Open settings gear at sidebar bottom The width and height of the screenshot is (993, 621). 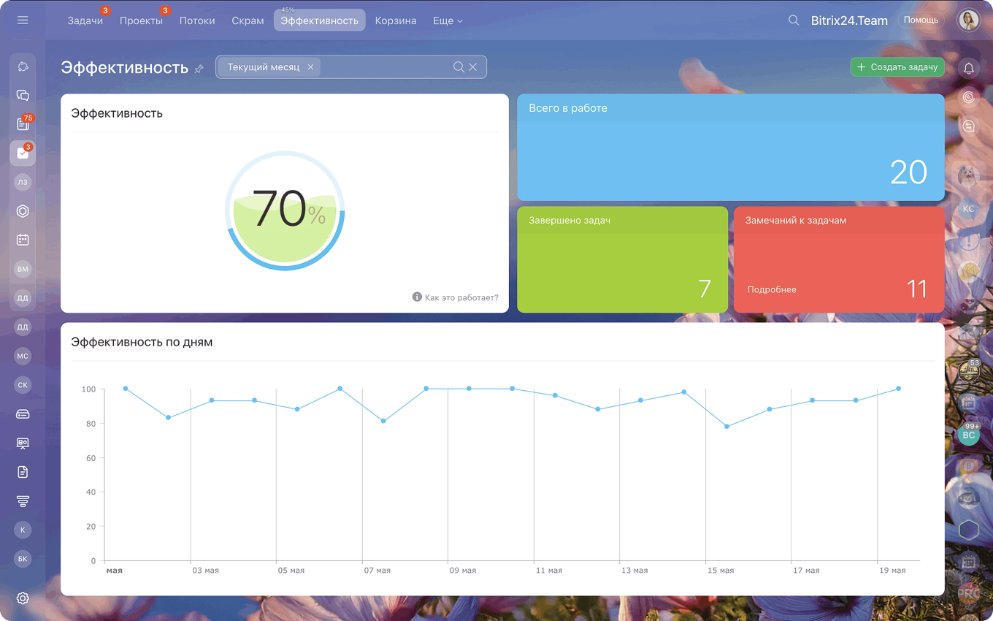point(23,598)
